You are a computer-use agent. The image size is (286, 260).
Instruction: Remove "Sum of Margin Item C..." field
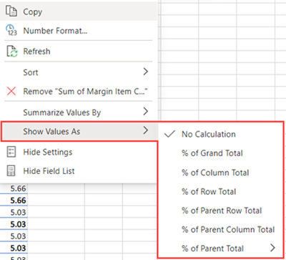point(79,91)
